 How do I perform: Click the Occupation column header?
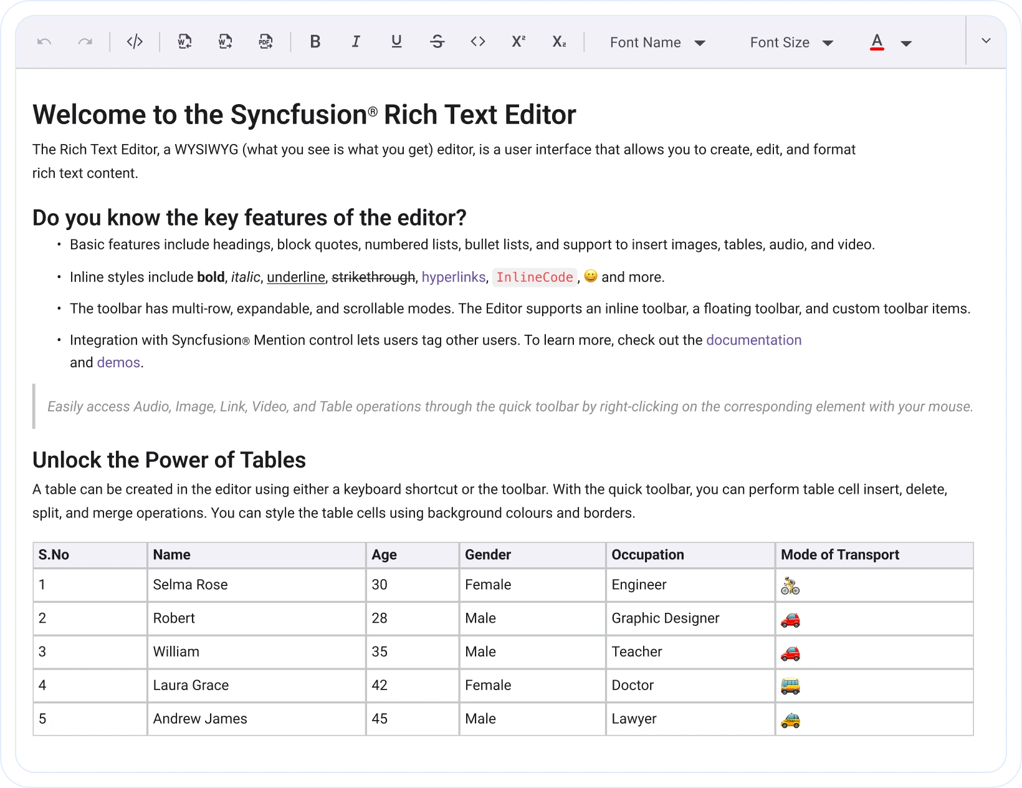click(690, 555)
